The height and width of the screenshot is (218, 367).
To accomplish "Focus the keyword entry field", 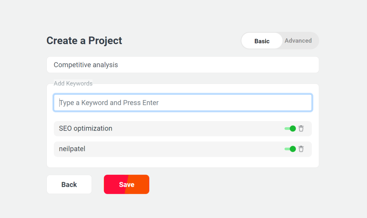I will tap(183, 103).
